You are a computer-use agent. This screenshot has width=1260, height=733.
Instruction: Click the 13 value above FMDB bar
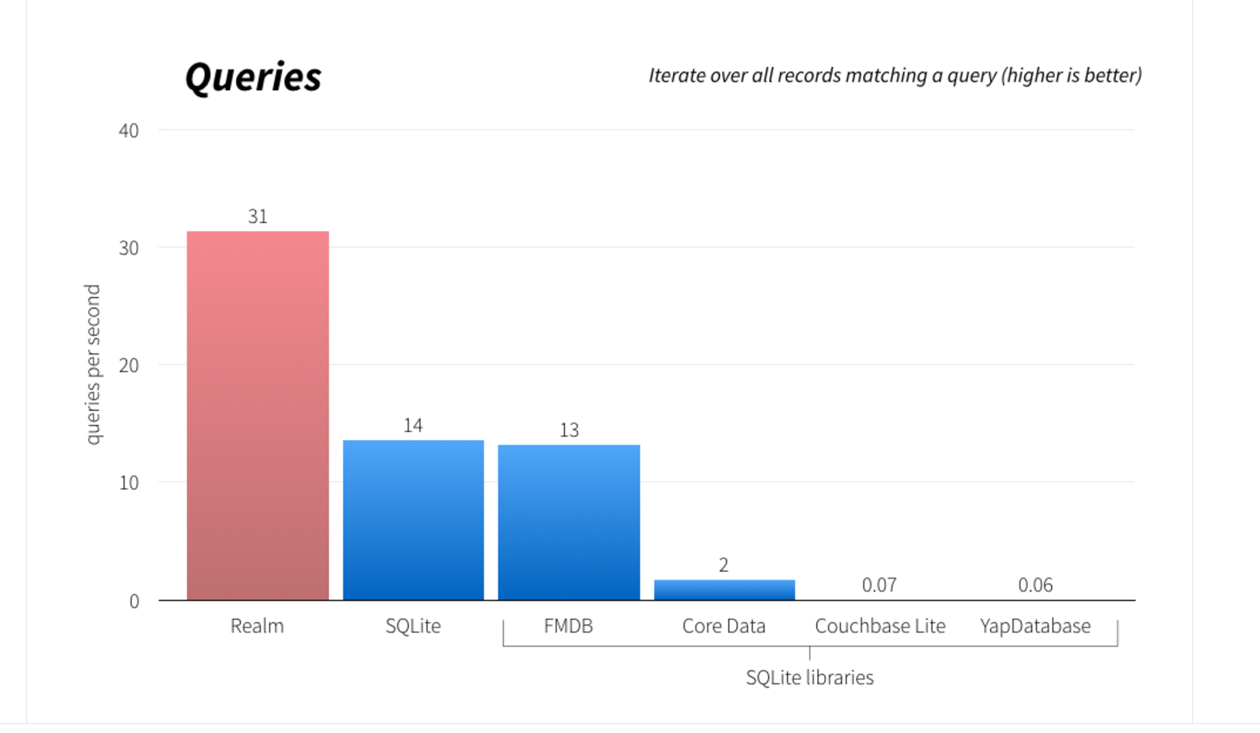[569, 430]
